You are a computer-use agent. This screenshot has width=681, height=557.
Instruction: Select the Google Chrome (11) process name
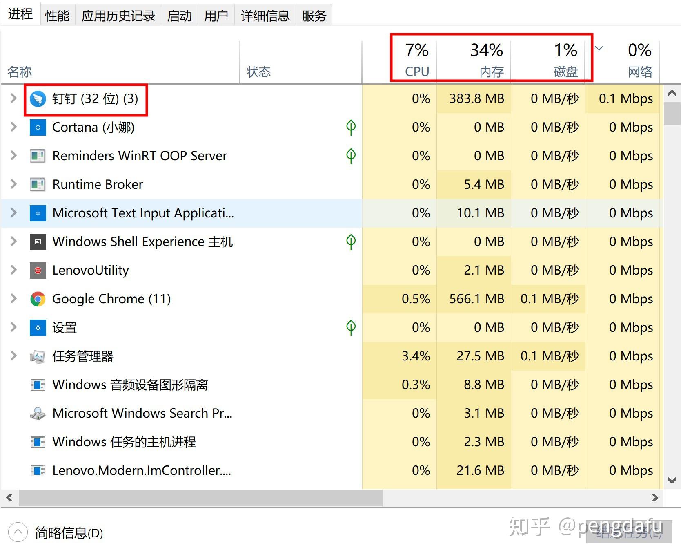click(111, 299)
